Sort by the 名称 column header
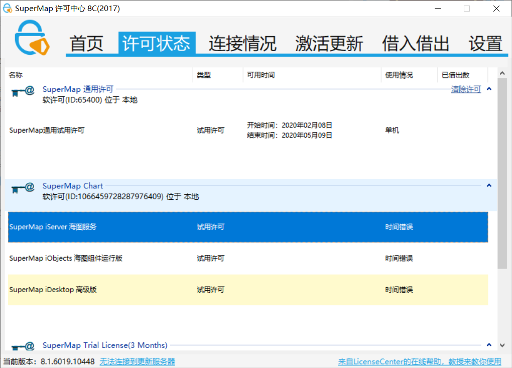Screen dimensions: 512x368 point(99,75)
